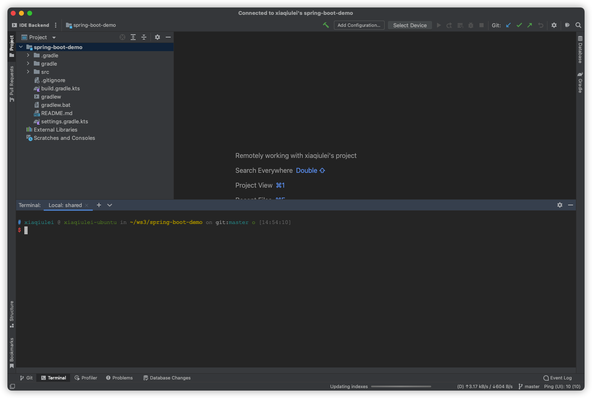Open the Profiler tool window
The image size is (592, 398).
pyautogui.click(x=86, y=378)
